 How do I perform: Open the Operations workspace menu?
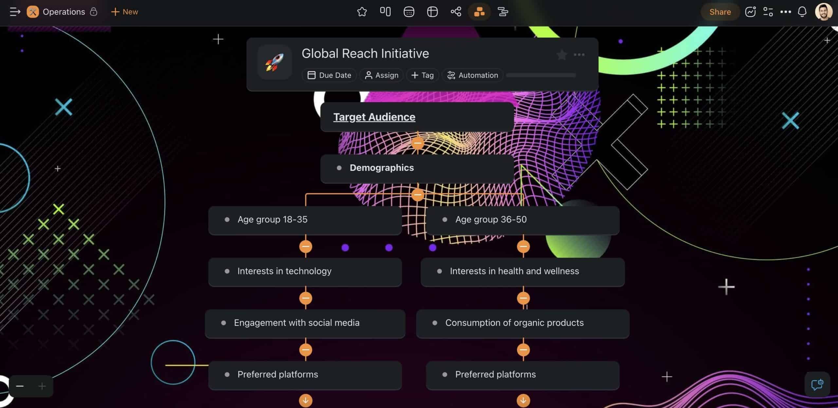coord(64,12)
